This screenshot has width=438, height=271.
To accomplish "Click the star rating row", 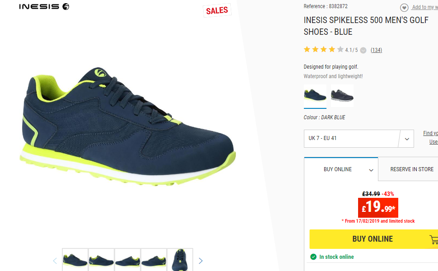I will (324, 50).
